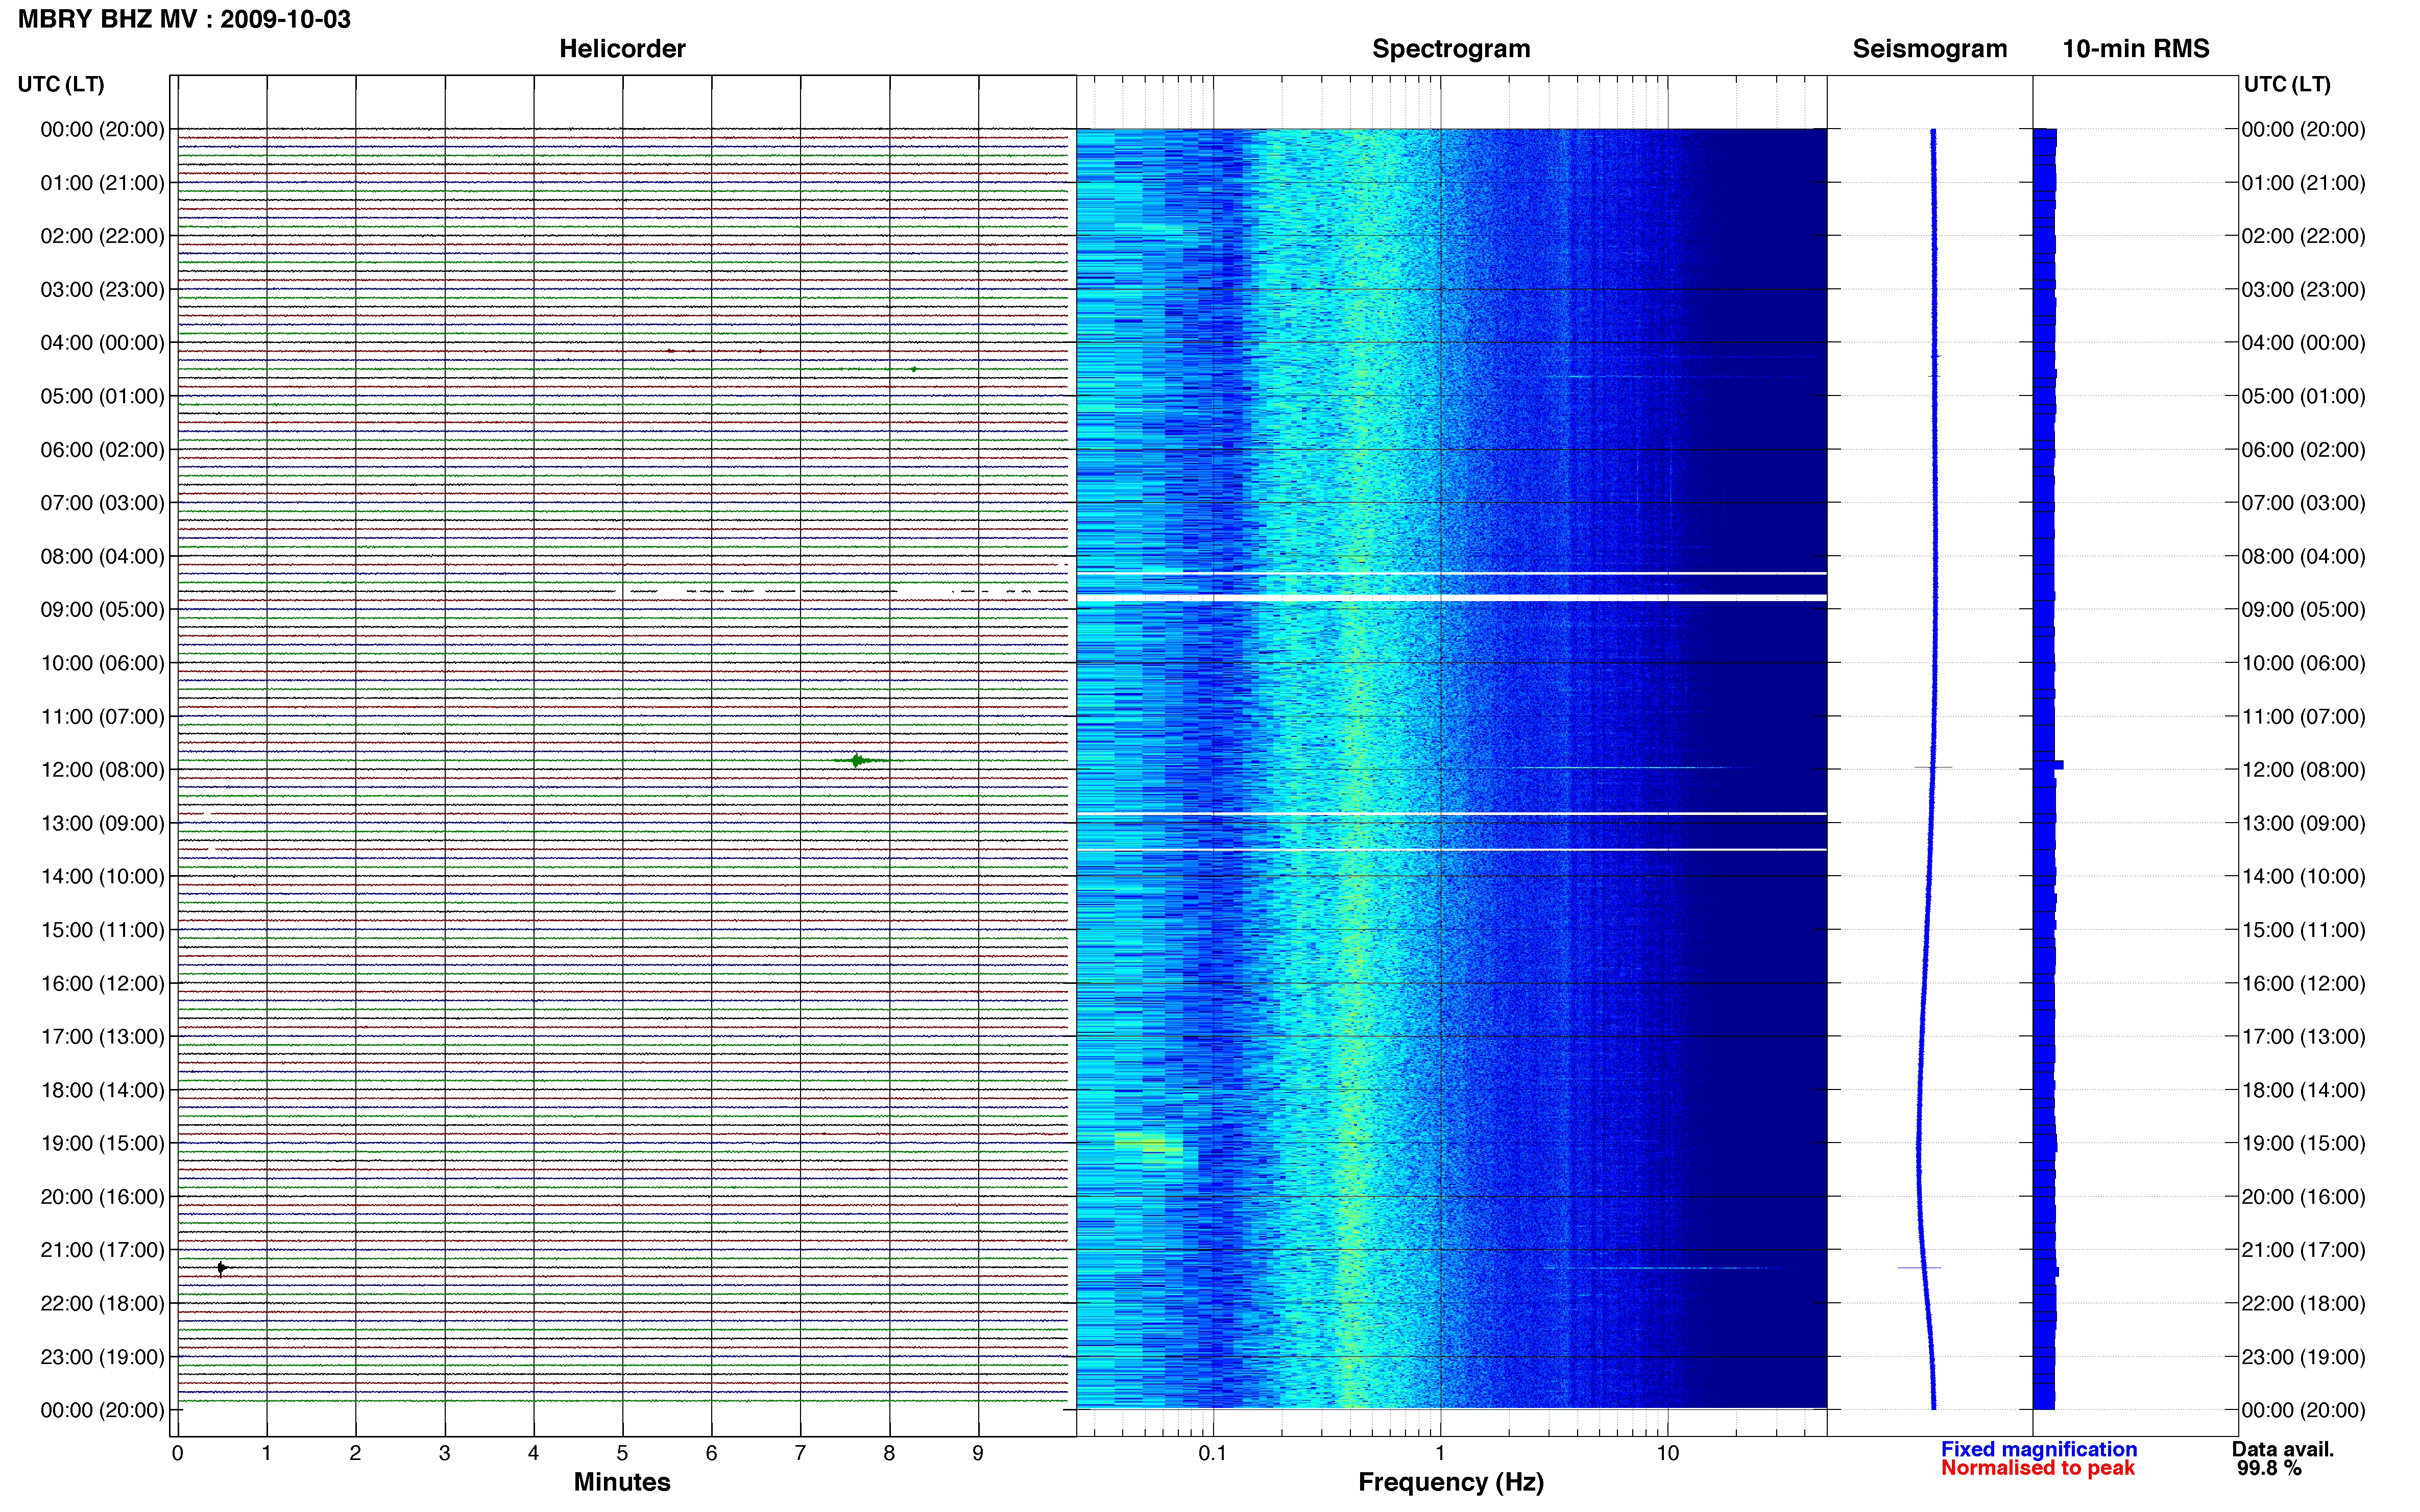Click the seismogram spike after 21:00
Screen dimensions: 2420x1512
[1919, 1267]
